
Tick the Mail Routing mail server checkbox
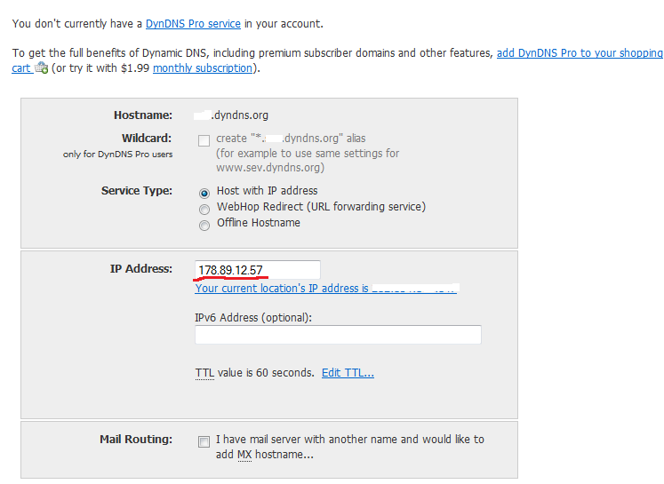(x=204, y=441)
